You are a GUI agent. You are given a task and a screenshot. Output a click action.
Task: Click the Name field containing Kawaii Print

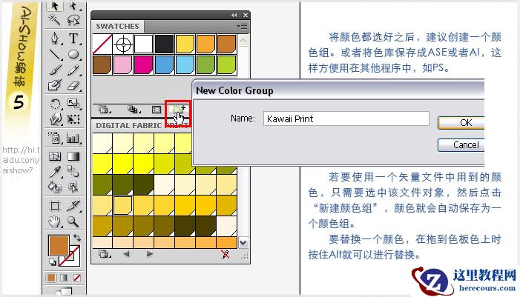(346, 119)
